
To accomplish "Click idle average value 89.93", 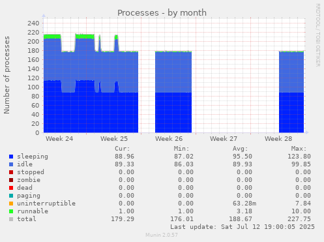I will (243, 164).
